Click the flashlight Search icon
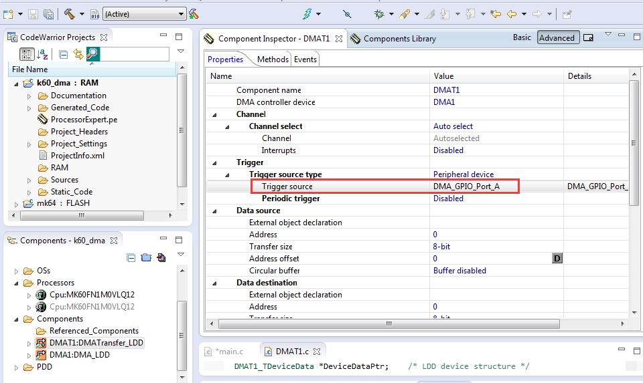Screen dimensions: 643x383 pos(405,14)
